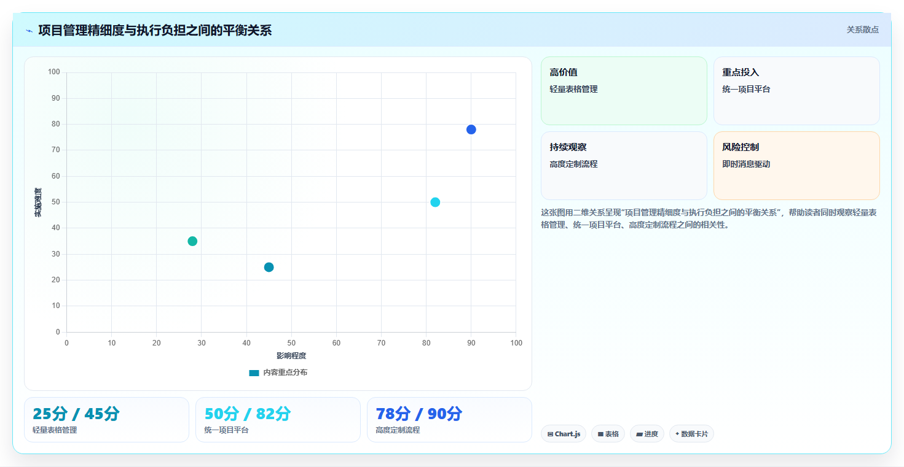Click the x-axis tick label 50
Image resolution: width=904 pixels, height=467 pixels.
[x=291, y=343]
